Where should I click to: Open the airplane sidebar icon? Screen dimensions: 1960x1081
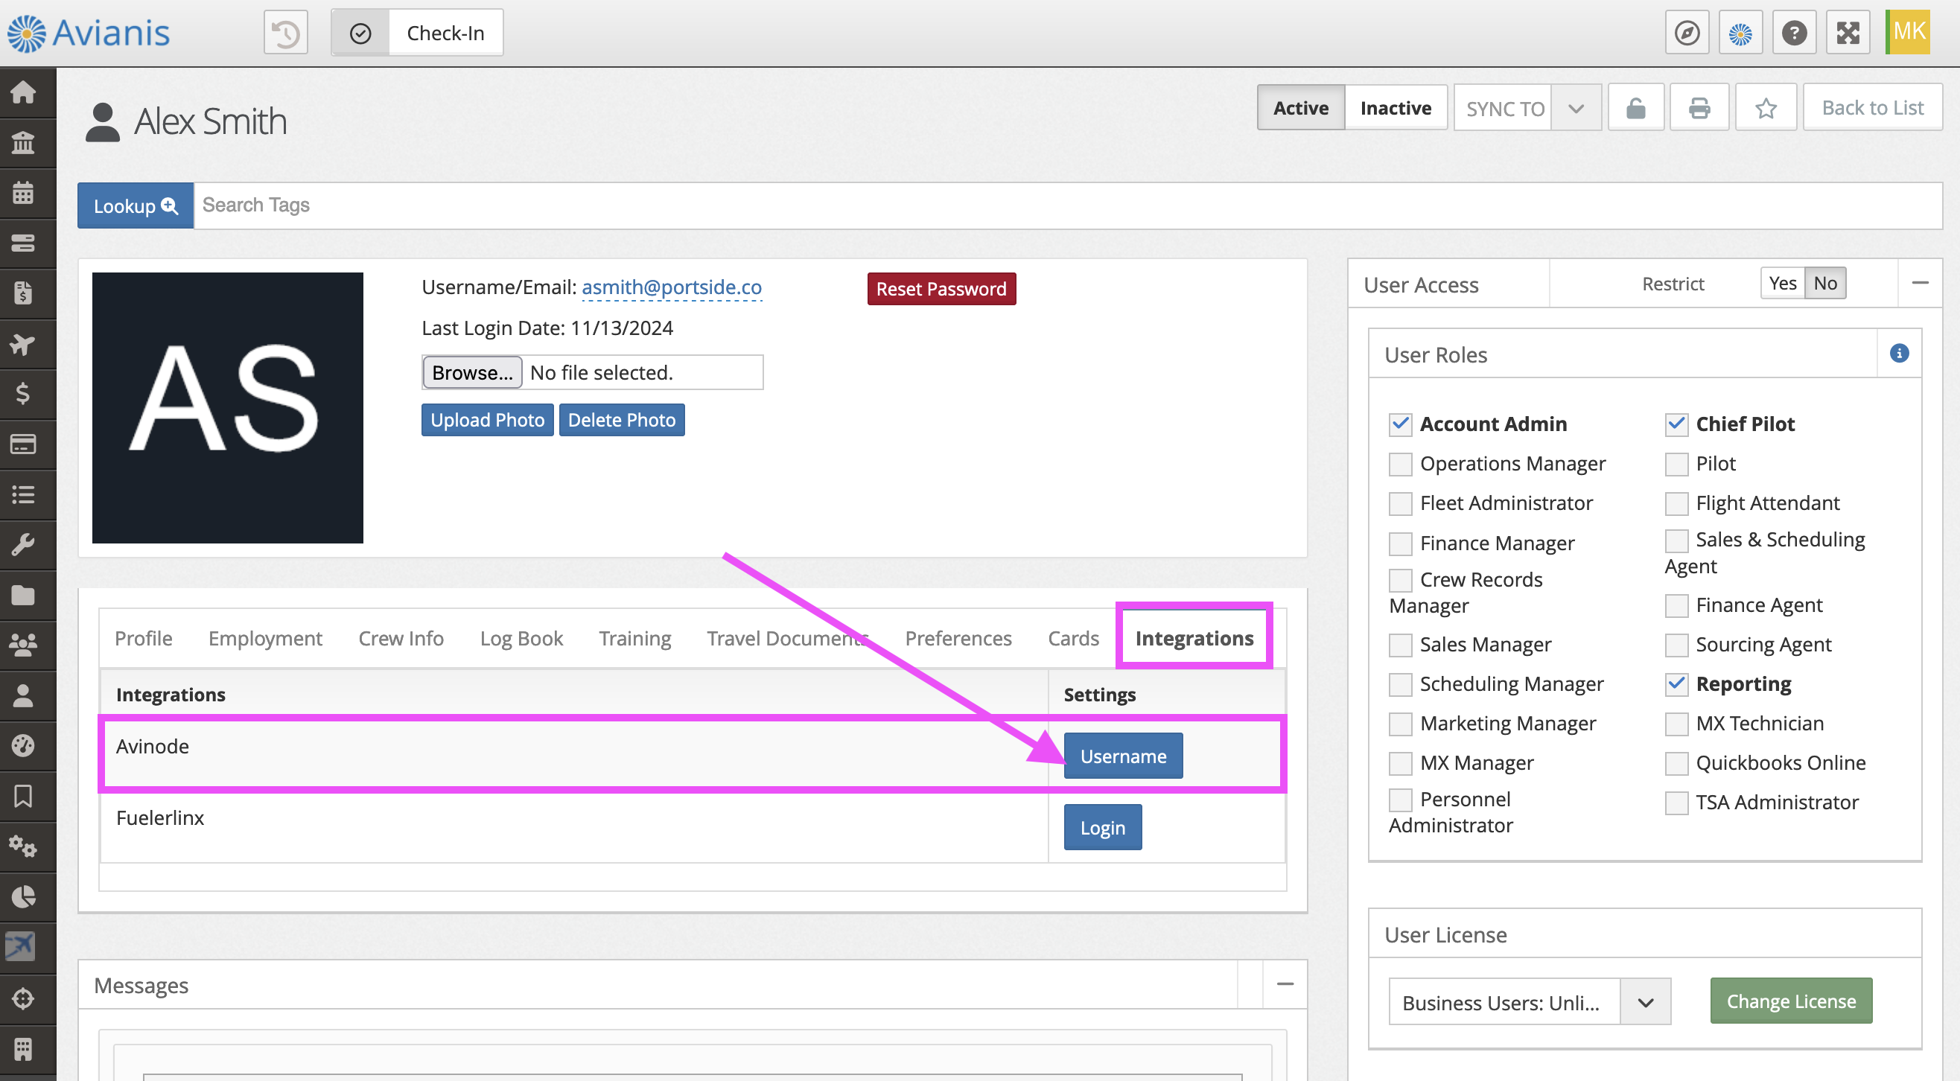click(23, 344)
